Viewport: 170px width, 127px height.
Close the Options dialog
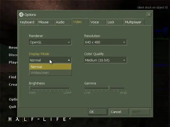click(x=149, y=14)
